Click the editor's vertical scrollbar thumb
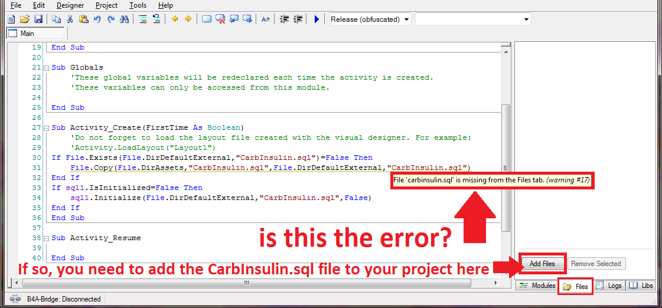662x308 pixels. [x=506, y=168]
